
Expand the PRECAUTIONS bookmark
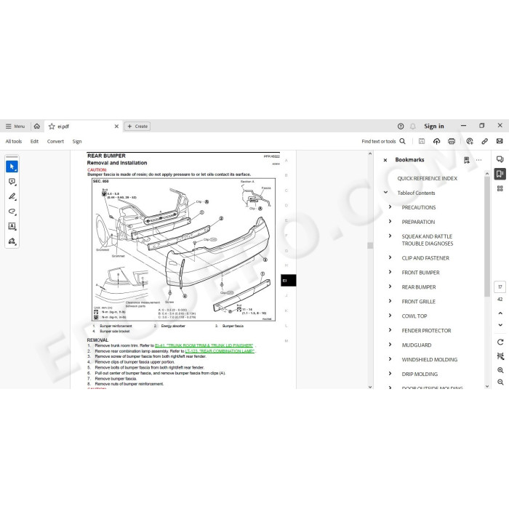pos(390,207)
